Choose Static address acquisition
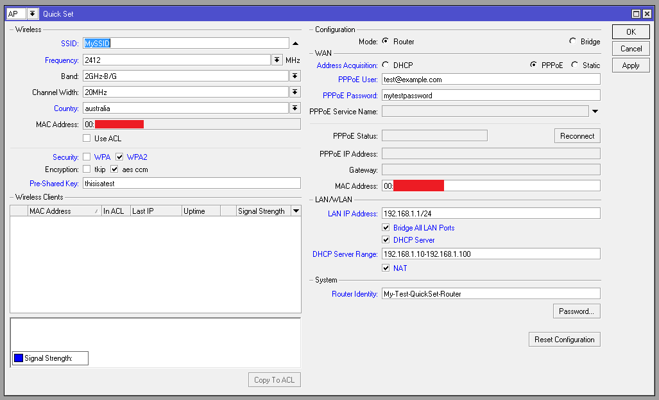Screen dimensions: 659x400 coord(574,65)
